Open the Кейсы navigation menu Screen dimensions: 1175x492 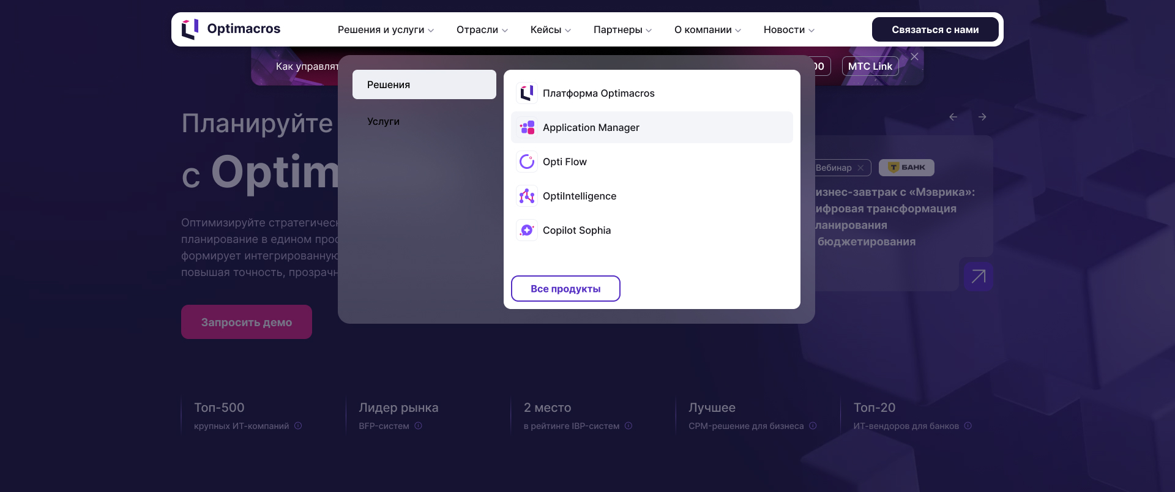coord(550,30)
